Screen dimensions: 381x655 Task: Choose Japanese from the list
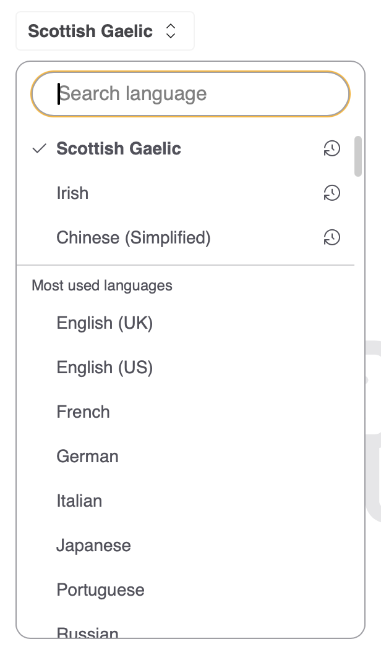[93, 546]
